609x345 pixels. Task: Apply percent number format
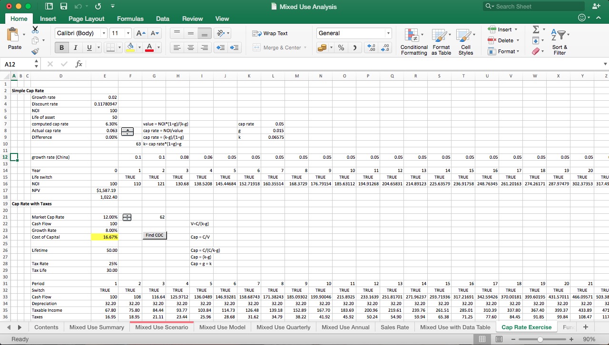coord(340,48)
